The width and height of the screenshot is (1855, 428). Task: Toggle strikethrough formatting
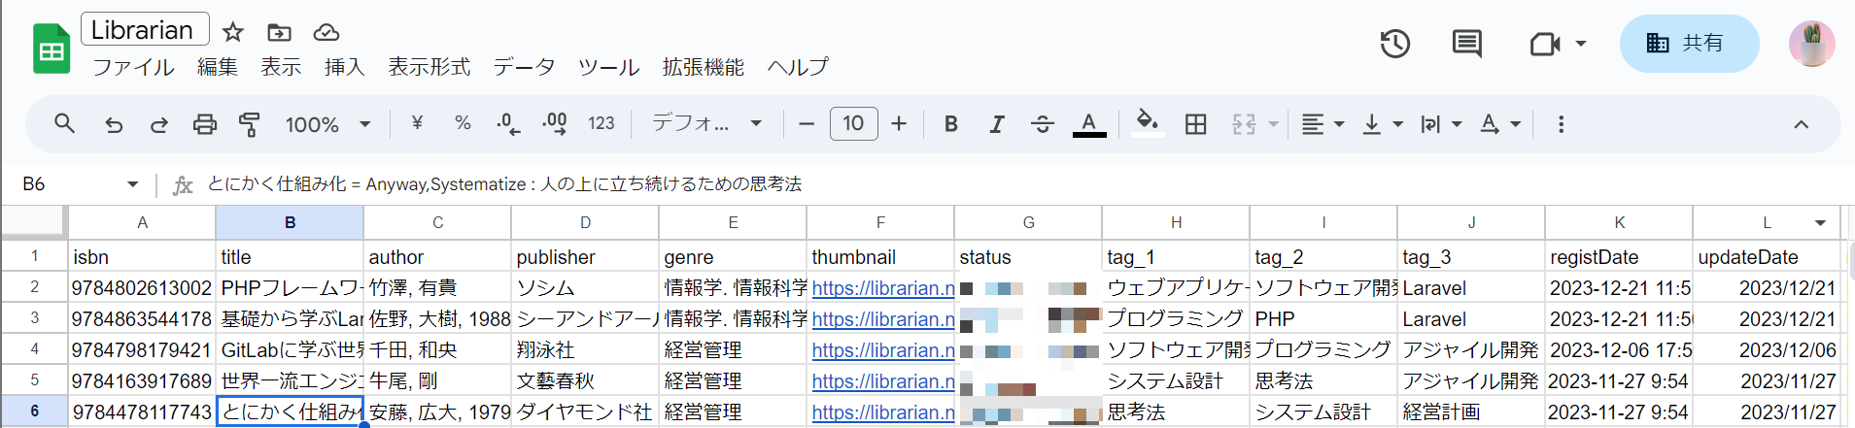(1042, 124)
